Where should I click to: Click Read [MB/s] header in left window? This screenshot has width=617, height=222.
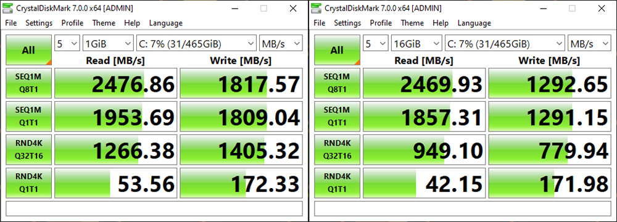click(115, 60)
